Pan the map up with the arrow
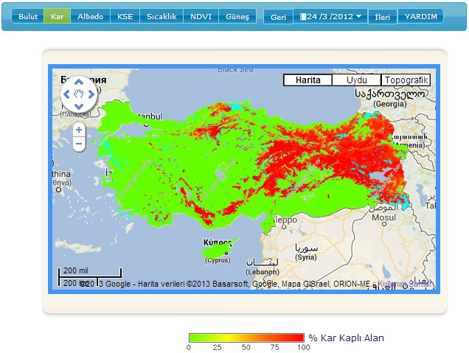The image size is (469, 353). point(79,83)
